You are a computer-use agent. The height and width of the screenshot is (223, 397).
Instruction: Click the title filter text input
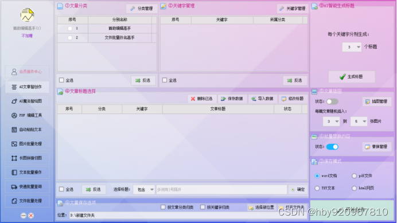(x=221, y=190)
